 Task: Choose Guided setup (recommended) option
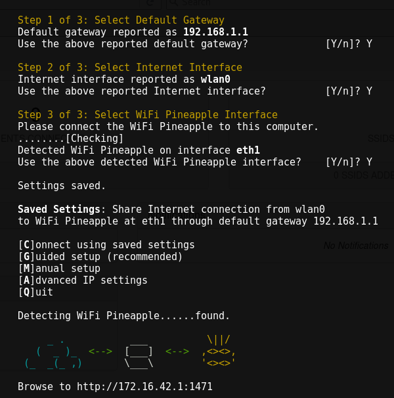[x=100, y=257]
